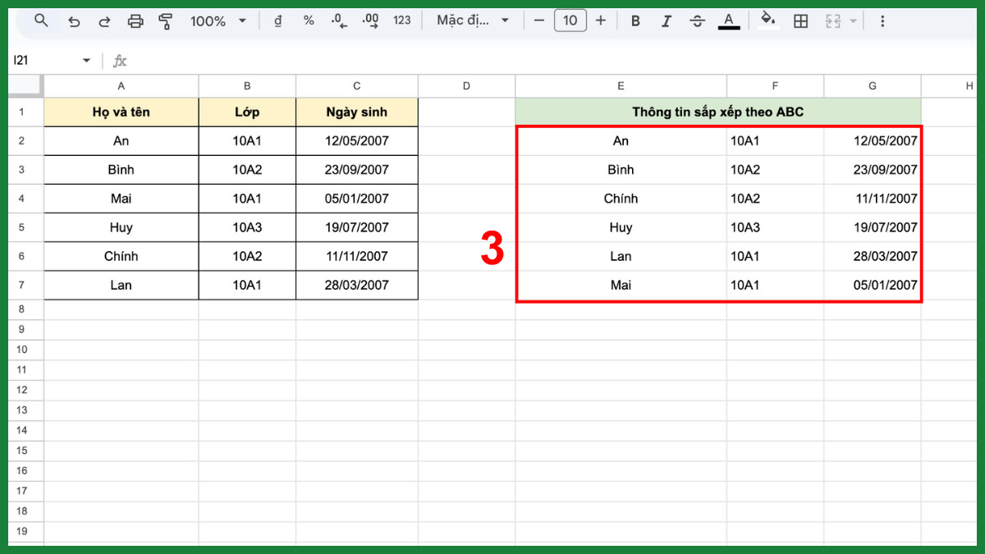Open the search within sheet tool
Screen dimensions: 985x554
pos(41,20)
